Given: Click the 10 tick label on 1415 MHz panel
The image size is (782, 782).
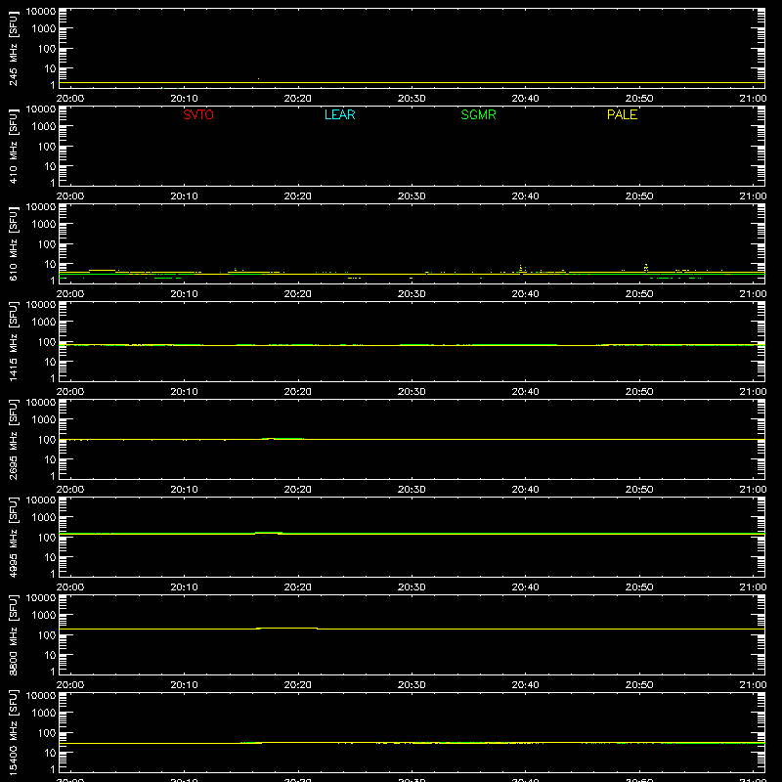Looking at the screenshot, I should coord(50,362).
